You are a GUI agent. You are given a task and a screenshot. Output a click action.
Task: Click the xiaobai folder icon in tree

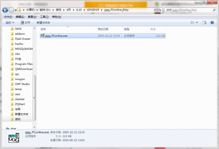(x=12, y=99)
